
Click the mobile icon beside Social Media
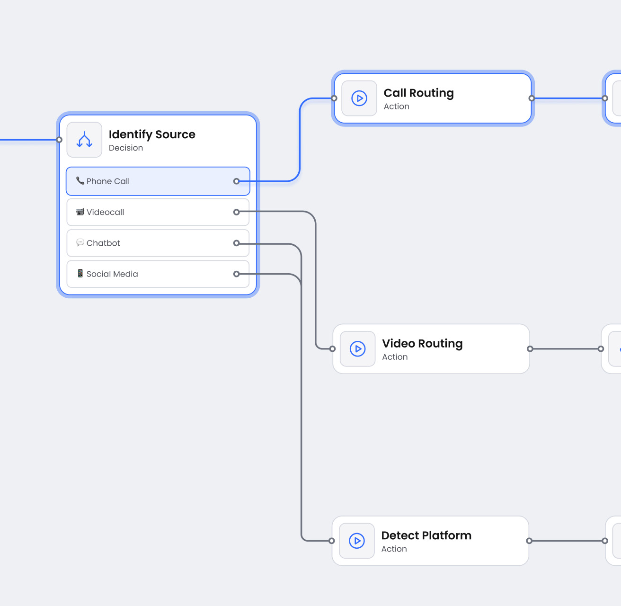(x=80, y=274)
